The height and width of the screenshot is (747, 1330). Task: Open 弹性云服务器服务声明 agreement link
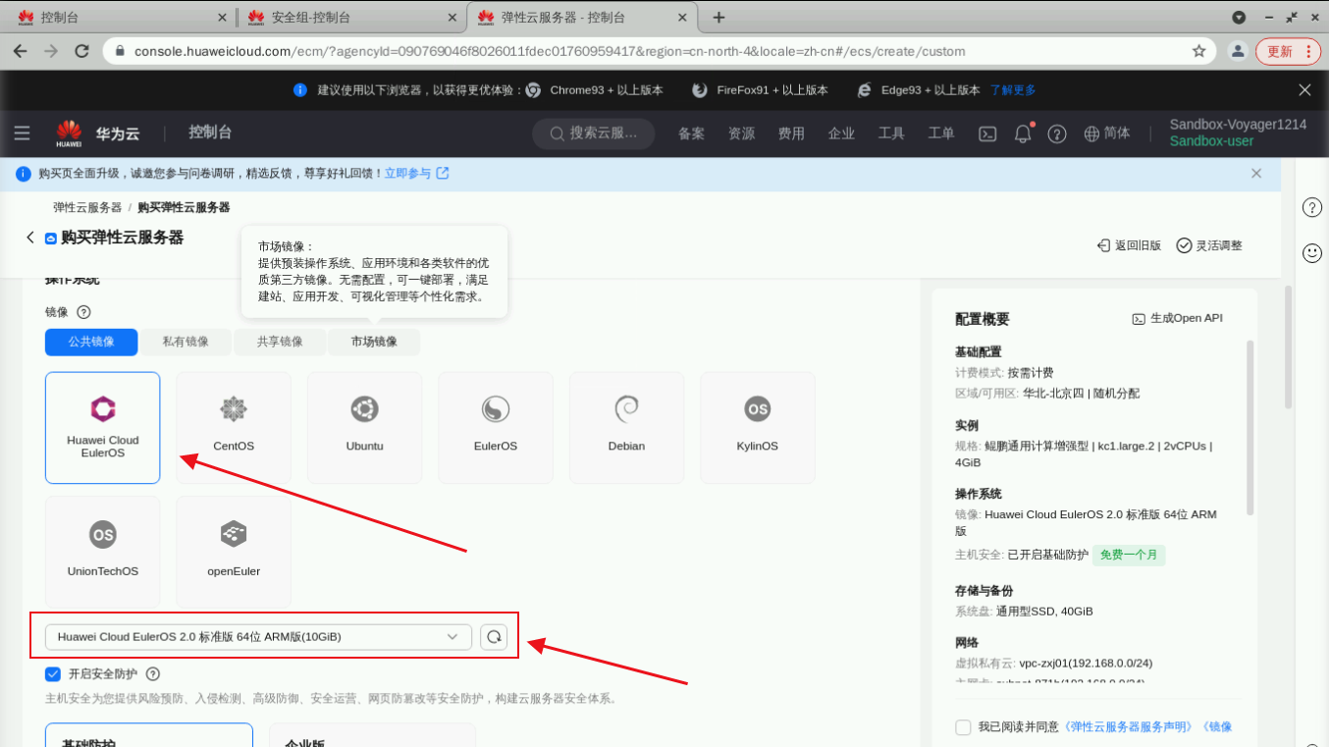tap(1129, 727)
